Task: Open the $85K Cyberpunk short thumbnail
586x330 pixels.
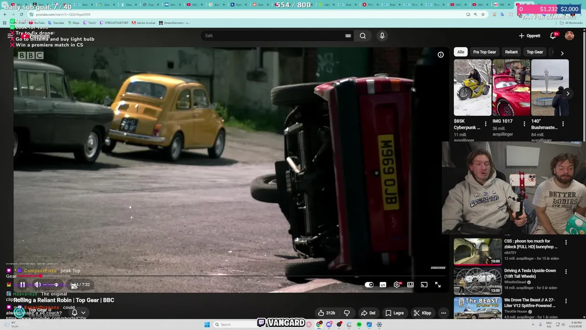Action: 472,88
